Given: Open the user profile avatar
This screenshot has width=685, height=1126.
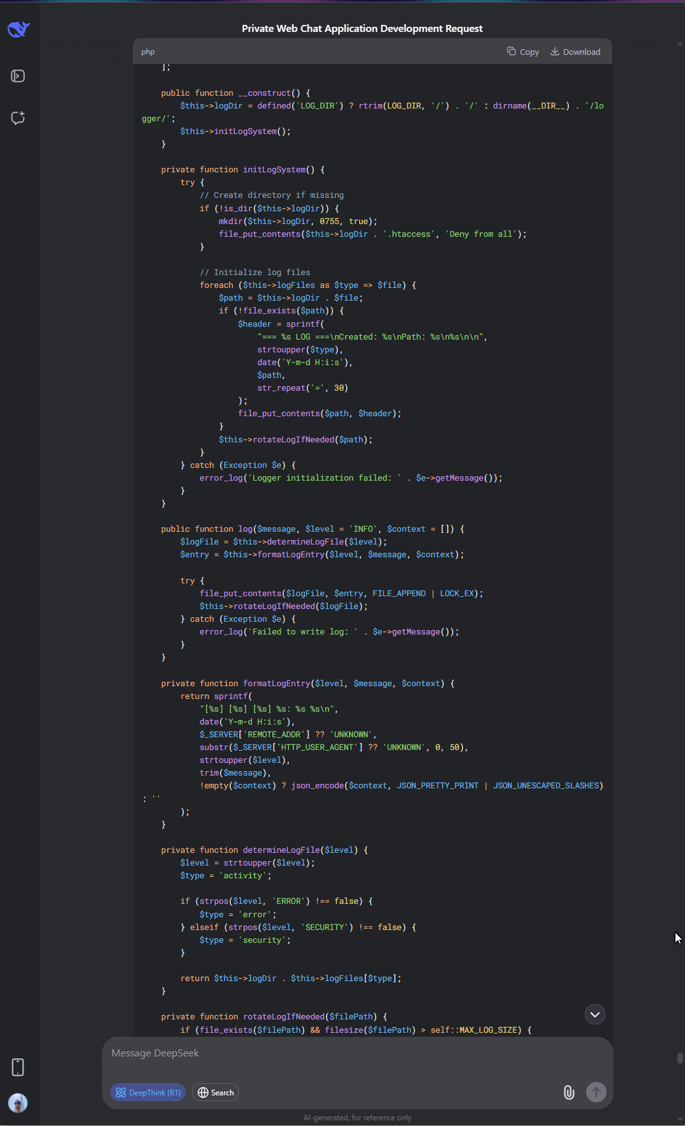Looking at the screenshot, I should pyautogui.click(x=18, y=1103).
